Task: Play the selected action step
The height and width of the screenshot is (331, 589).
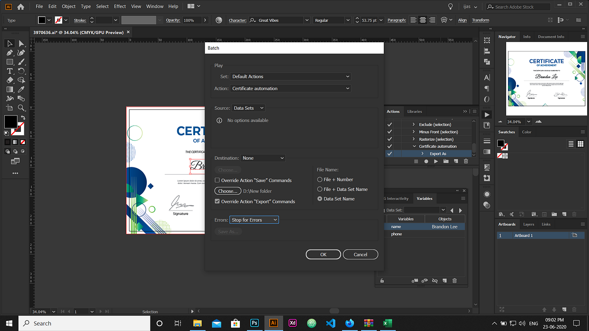Action: tap(435, 161)
